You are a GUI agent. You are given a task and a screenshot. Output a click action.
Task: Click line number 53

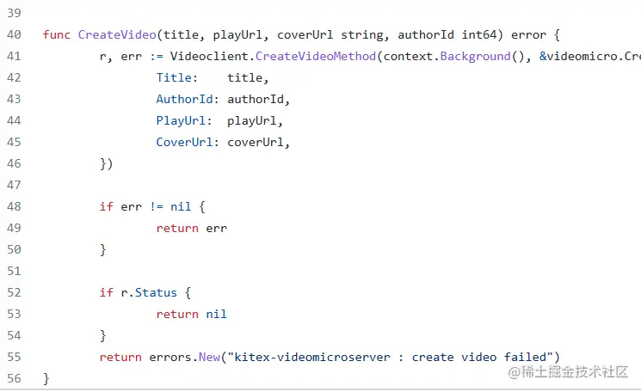(14, 314)
